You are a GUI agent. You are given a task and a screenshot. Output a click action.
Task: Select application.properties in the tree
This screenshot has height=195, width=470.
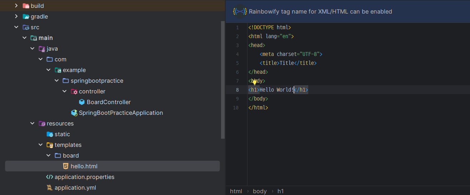[x=84, y=177]
